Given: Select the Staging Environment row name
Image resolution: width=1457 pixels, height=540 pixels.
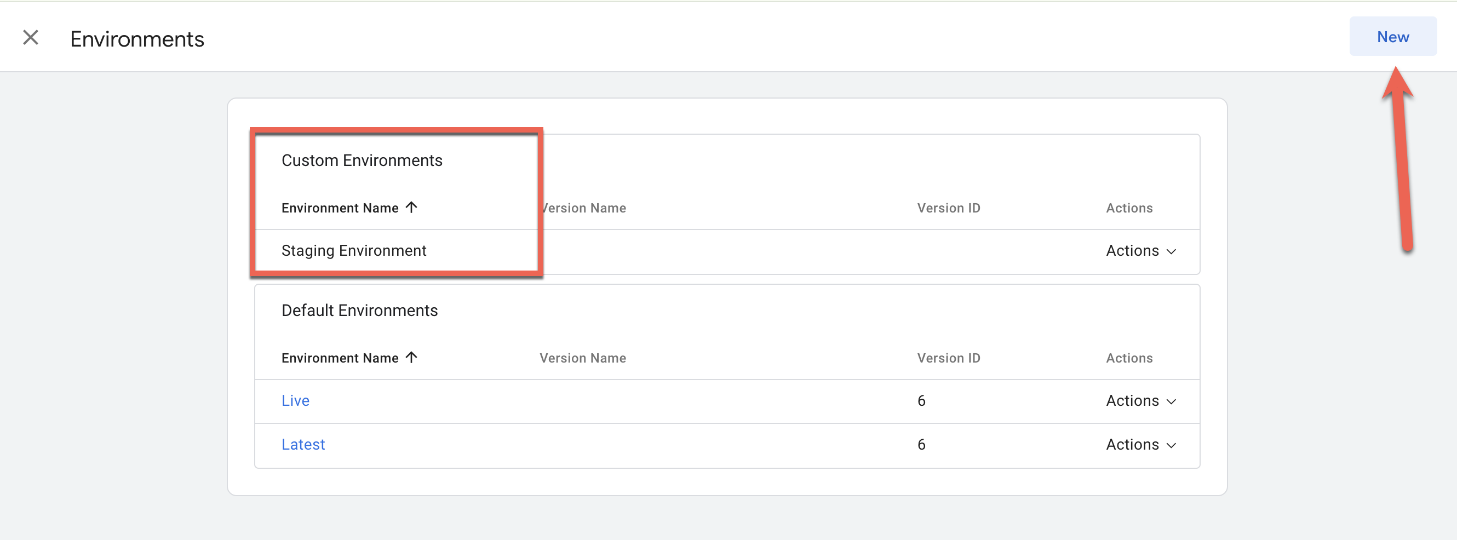Looking at the screenshot, I should [354, 250].
